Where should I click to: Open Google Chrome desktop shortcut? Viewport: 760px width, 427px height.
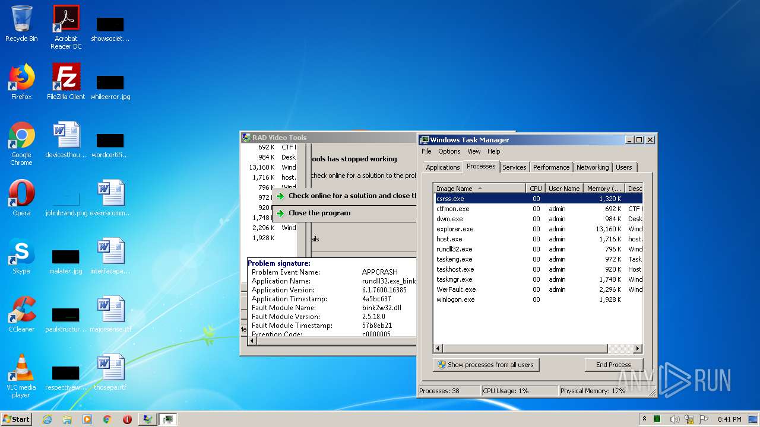pos(21,144)
